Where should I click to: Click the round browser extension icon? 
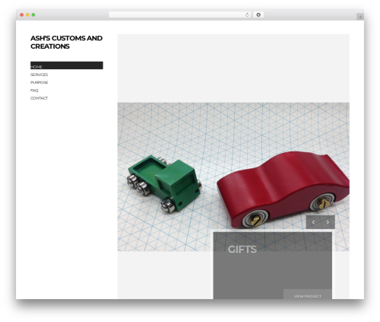tap(258, 14)
